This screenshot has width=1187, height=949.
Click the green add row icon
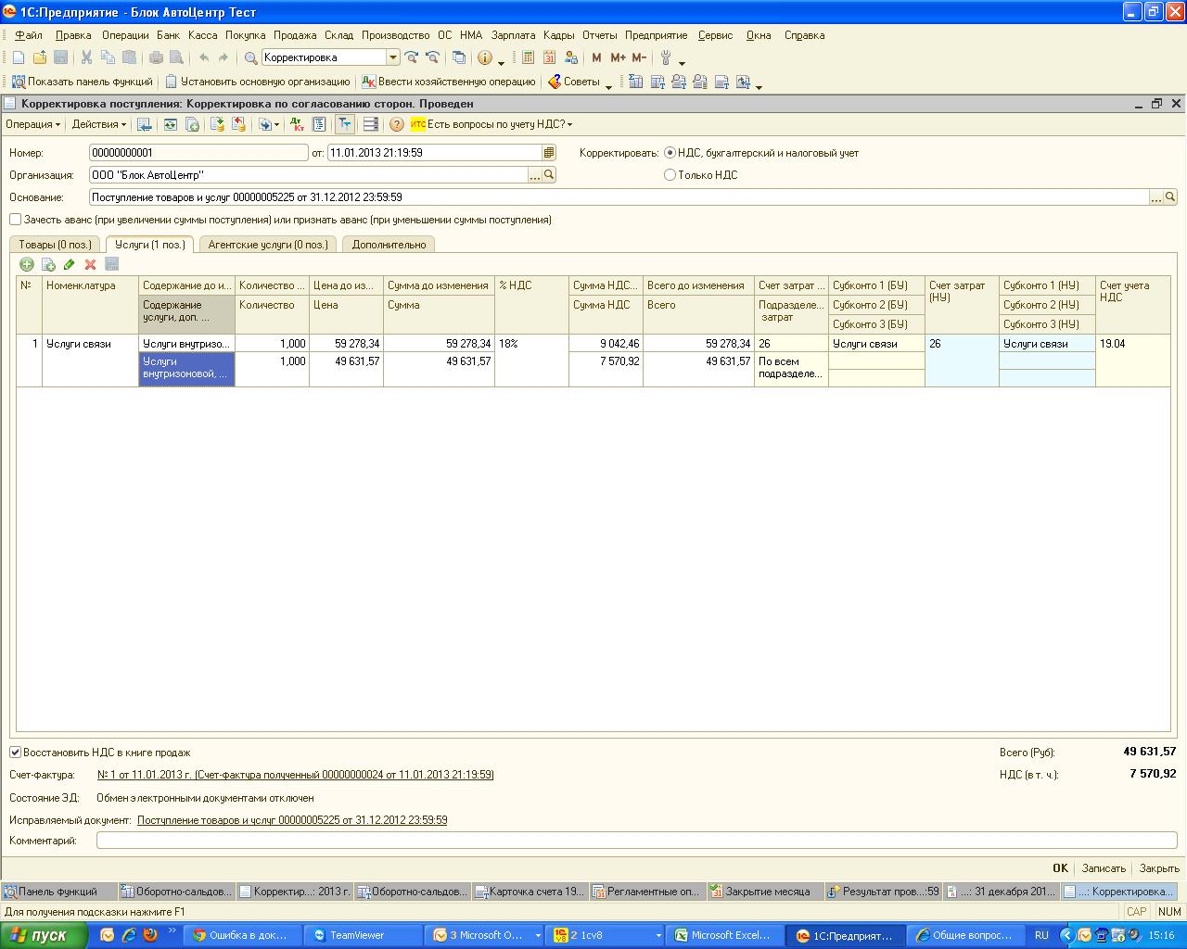pos(26,265)
